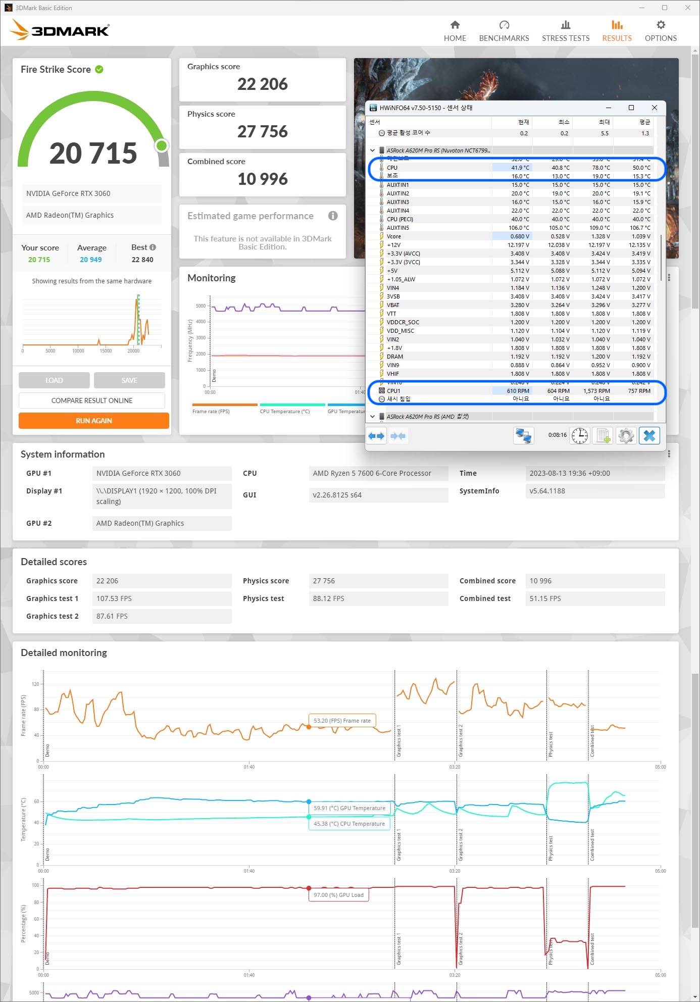Image resolution: width=700 pixels, height=1002 pixels.
Task: Click the LOAD button
Action: (x=54, y=380)
